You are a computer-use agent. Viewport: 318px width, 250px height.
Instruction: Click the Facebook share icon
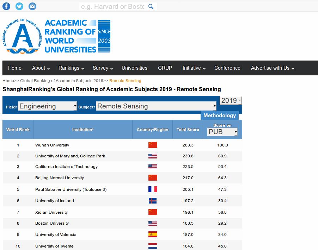[x=6, y=6]
